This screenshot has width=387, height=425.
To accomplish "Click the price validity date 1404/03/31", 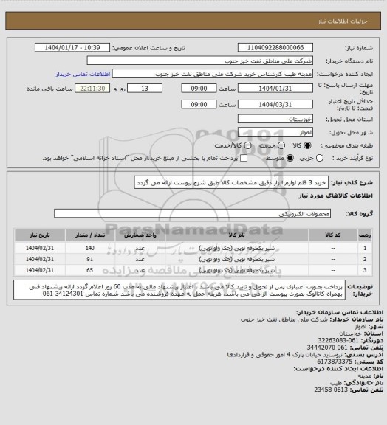I will tap(275, 104).
